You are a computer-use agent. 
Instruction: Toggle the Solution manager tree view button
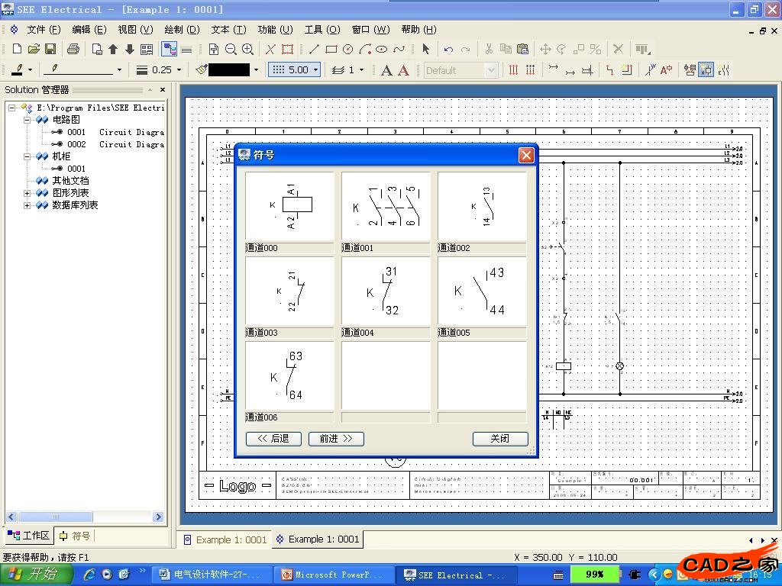(x=169, y=49)
